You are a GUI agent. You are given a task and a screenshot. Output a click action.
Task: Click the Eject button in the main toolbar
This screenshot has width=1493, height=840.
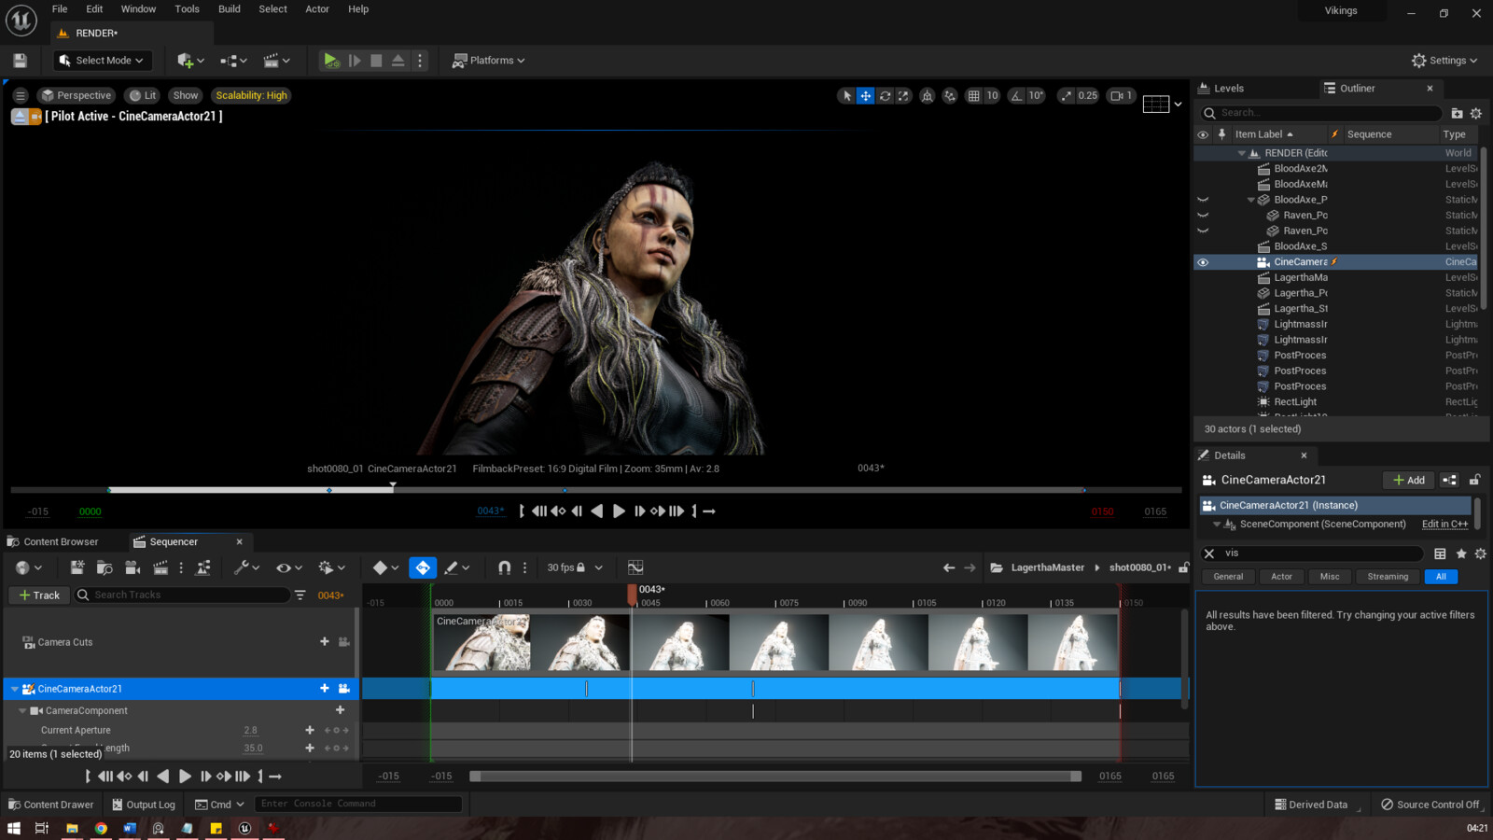398,61
